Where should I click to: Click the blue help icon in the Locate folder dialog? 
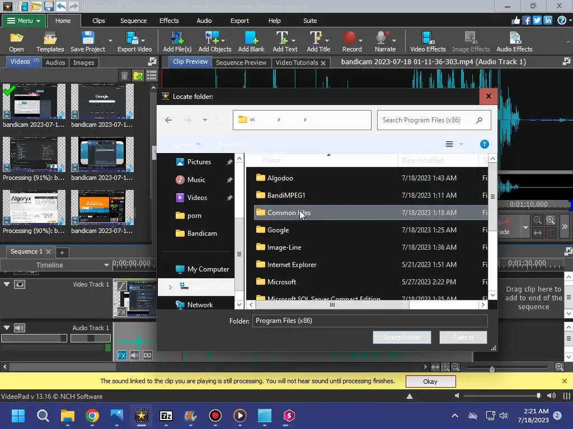(x=484, y=144)
